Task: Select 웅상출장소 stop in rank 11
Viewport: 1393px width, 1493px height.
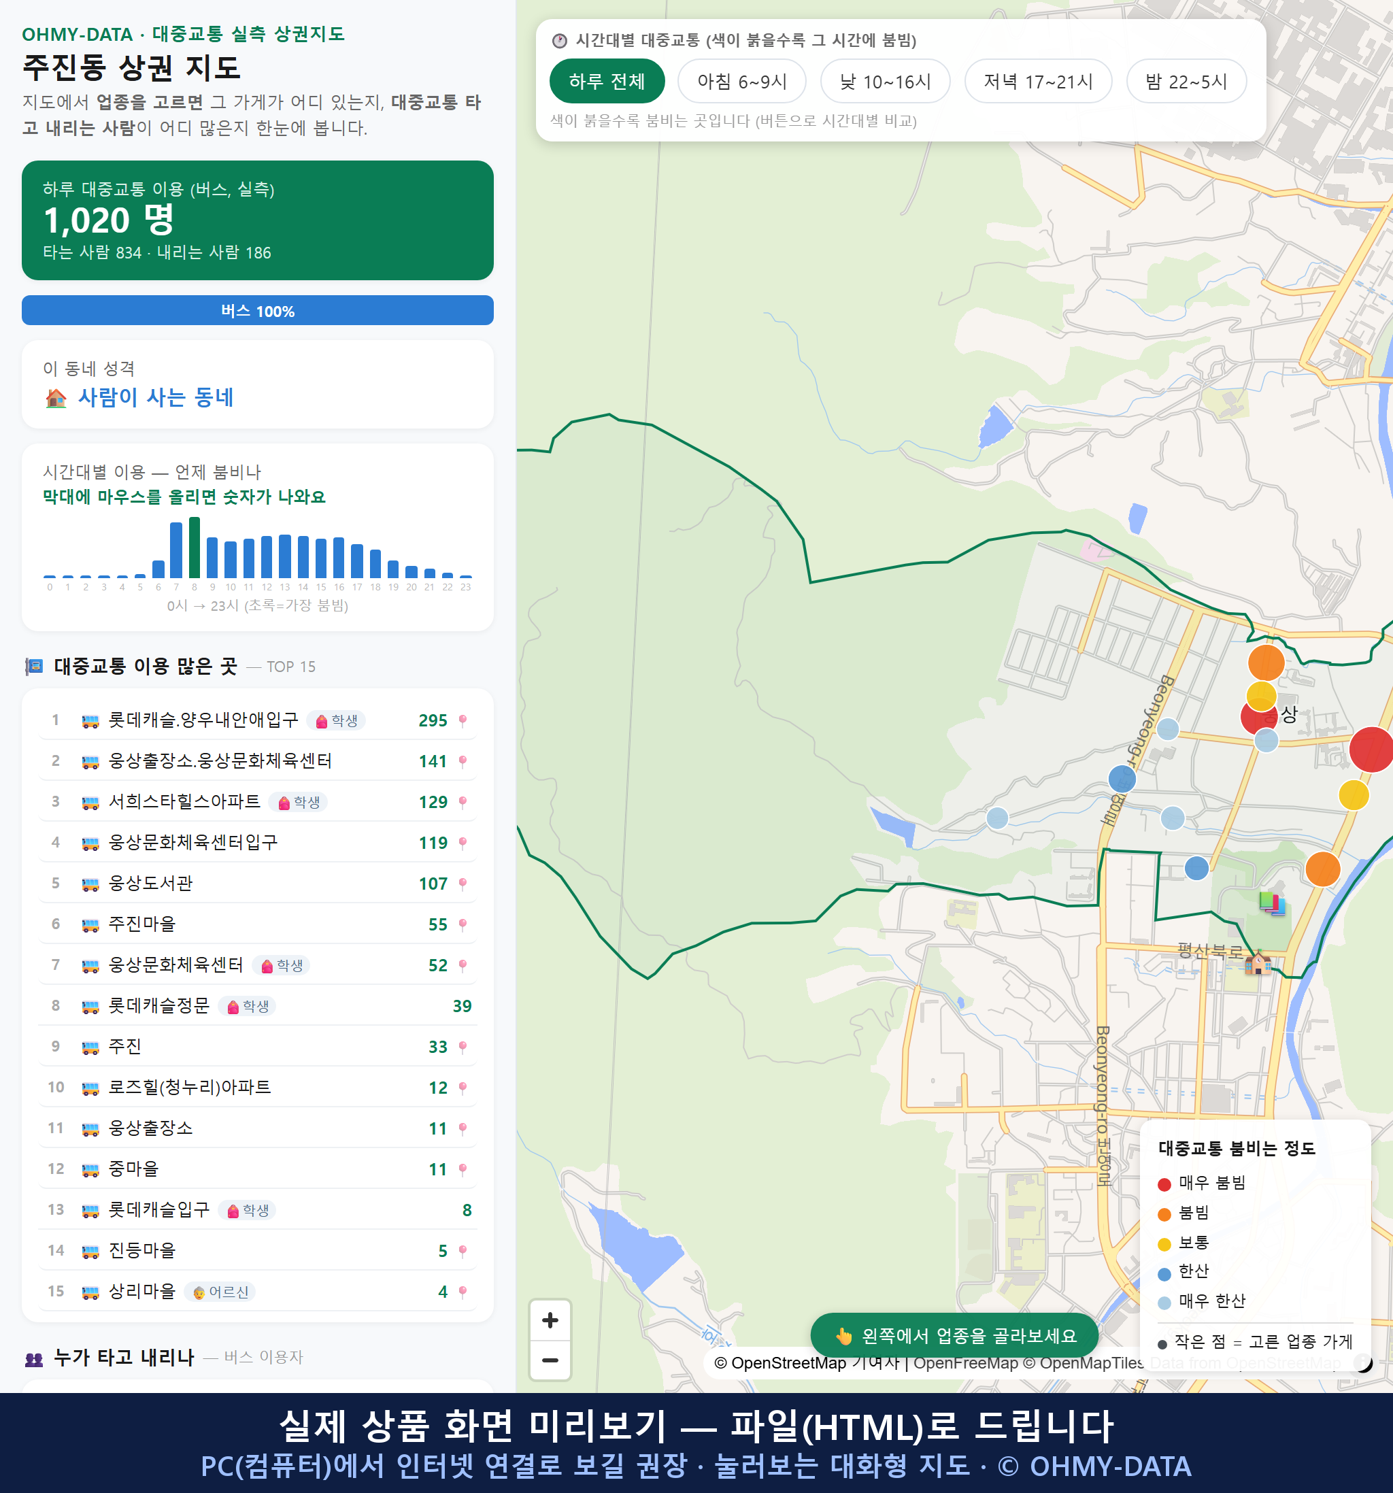Action: click(x=151, y=1128)
